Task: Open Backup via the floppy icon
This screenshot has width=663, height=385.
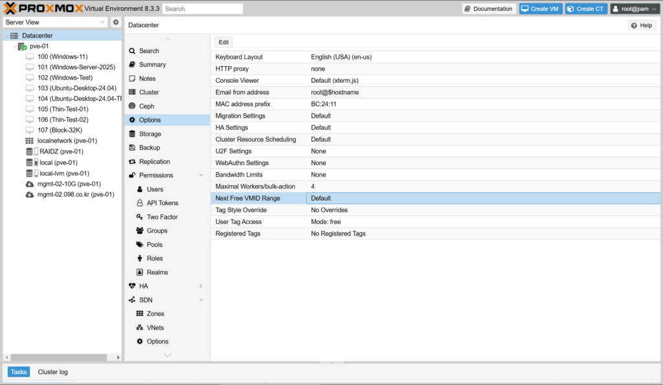Action: coord(132,148)
